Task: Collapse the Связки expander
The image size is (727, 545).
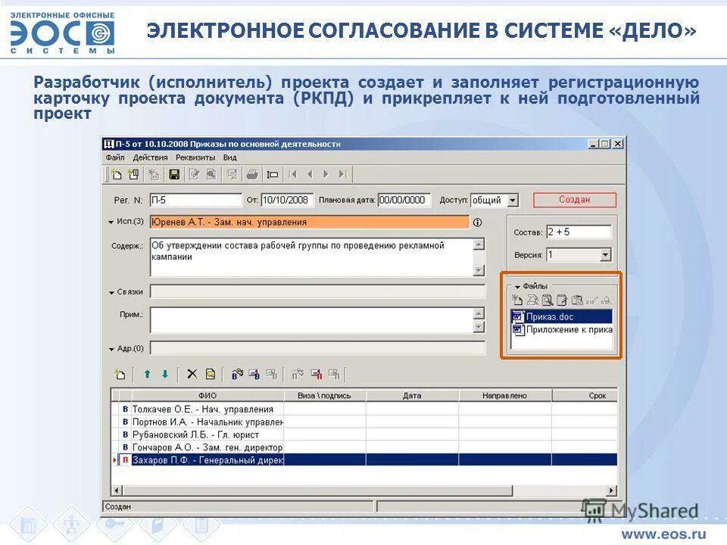Action: [111, 292]
